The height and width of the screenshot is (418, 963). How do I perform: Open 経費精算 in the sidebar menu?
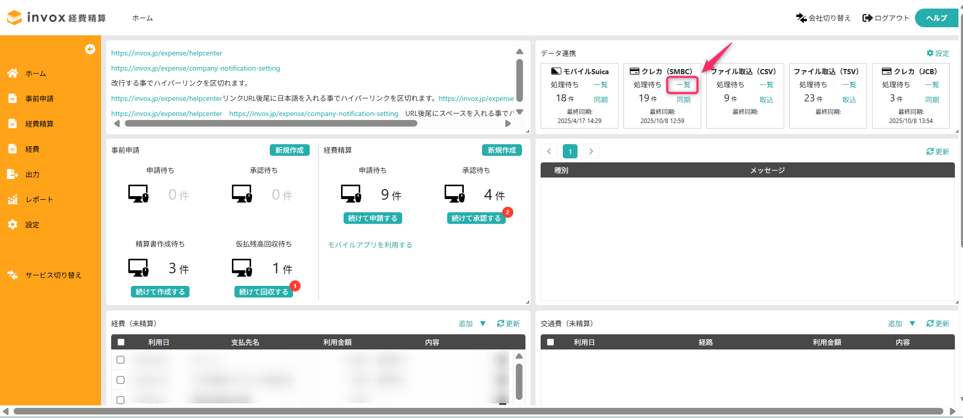tap(39, 124)
